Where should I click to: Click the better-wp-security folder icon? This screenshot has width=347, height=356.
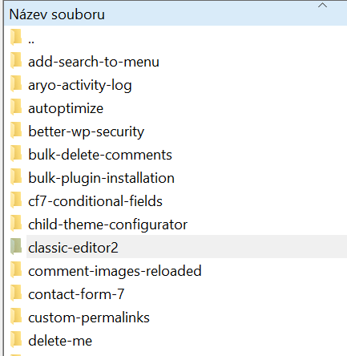coord(16,131)
